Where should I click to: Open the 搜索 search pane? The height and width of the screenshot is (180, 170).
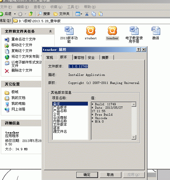44,14
